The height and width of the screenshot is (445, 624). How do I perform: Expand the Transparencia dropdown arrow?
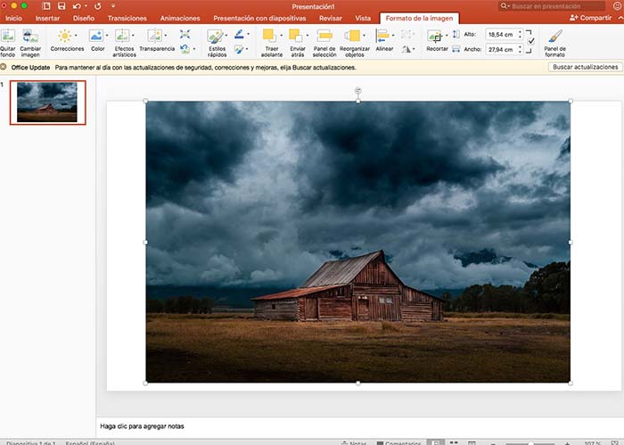pyautogui.click(x=166, y=36)
